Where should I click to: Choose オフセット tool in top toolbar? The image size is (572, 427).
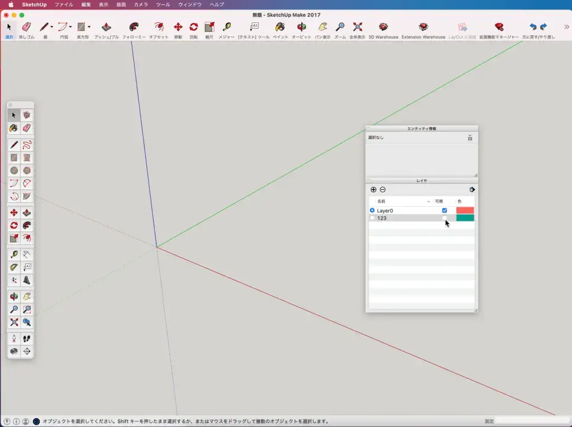159,30
